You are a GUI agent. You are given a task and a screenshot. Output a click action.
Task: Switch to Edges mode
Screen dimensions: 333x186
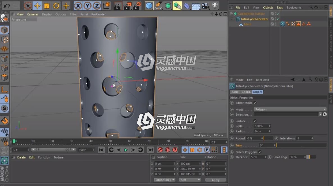click(4, 68)
